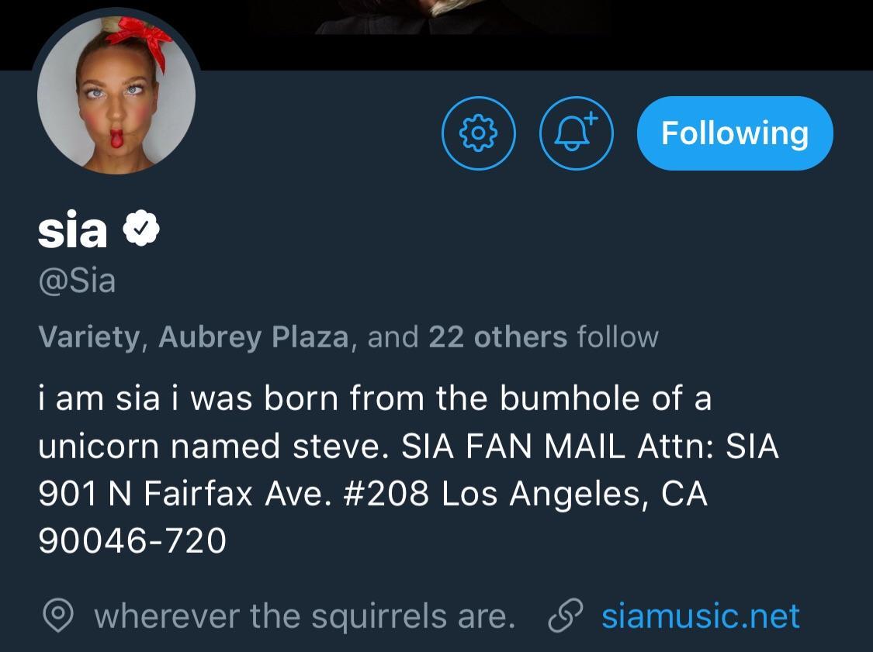This screenshot has width=873, height=652.
Task: Click the gear icon inside its circle
Action: click(x=479, y=133)
